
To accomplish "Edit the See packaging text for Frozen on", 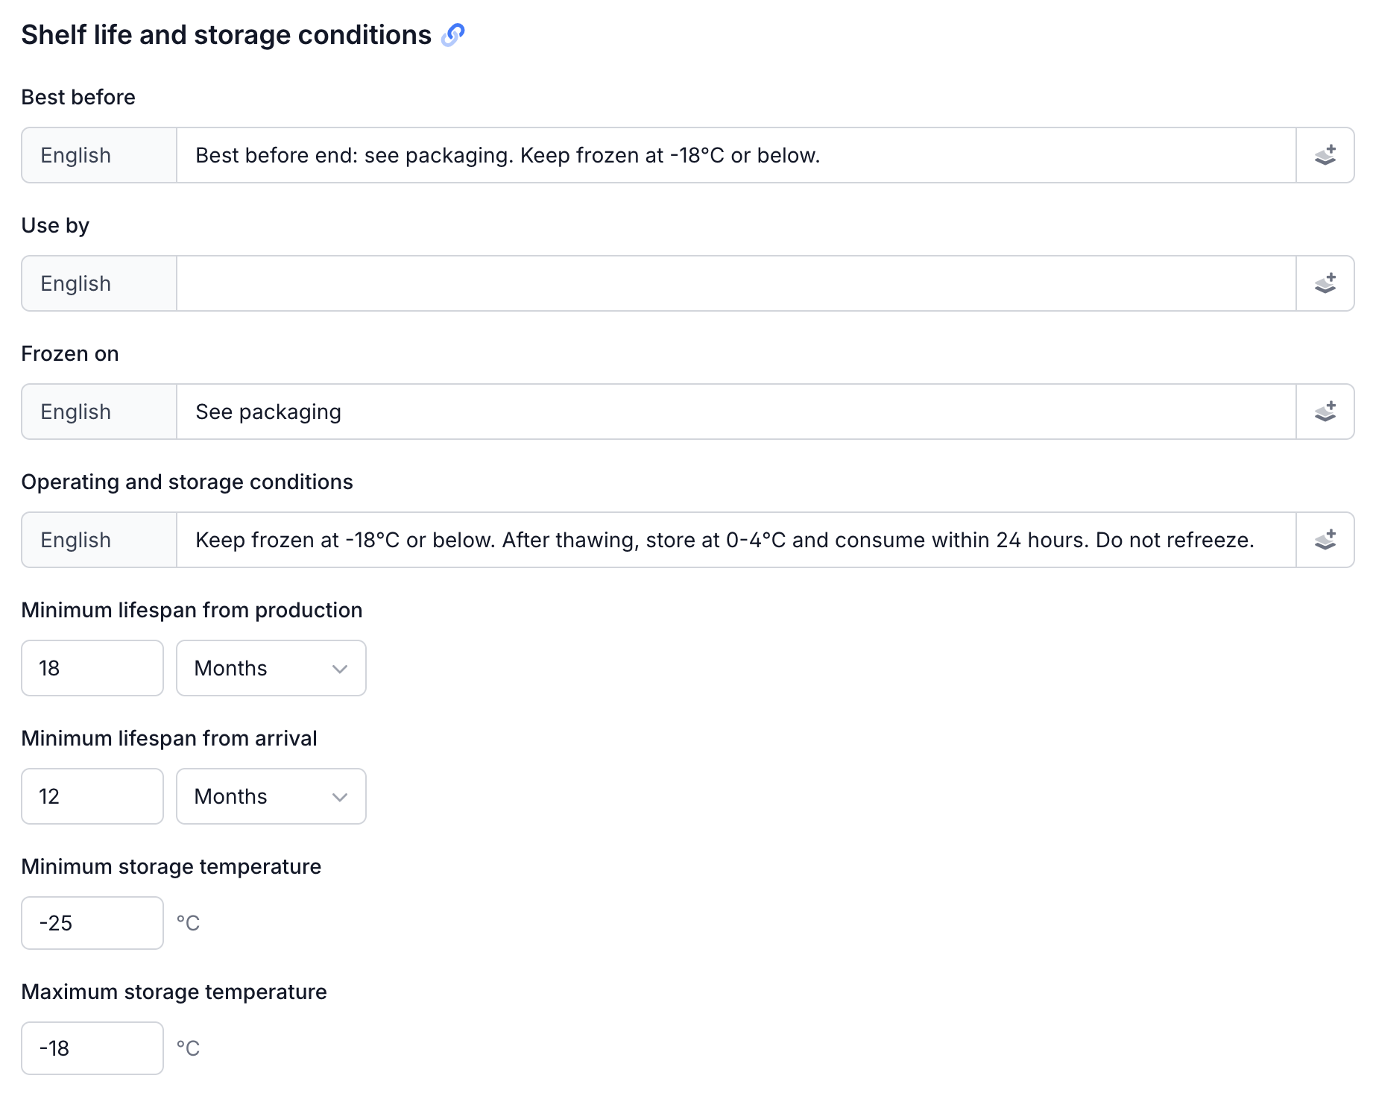I will [x=671, y=411].
